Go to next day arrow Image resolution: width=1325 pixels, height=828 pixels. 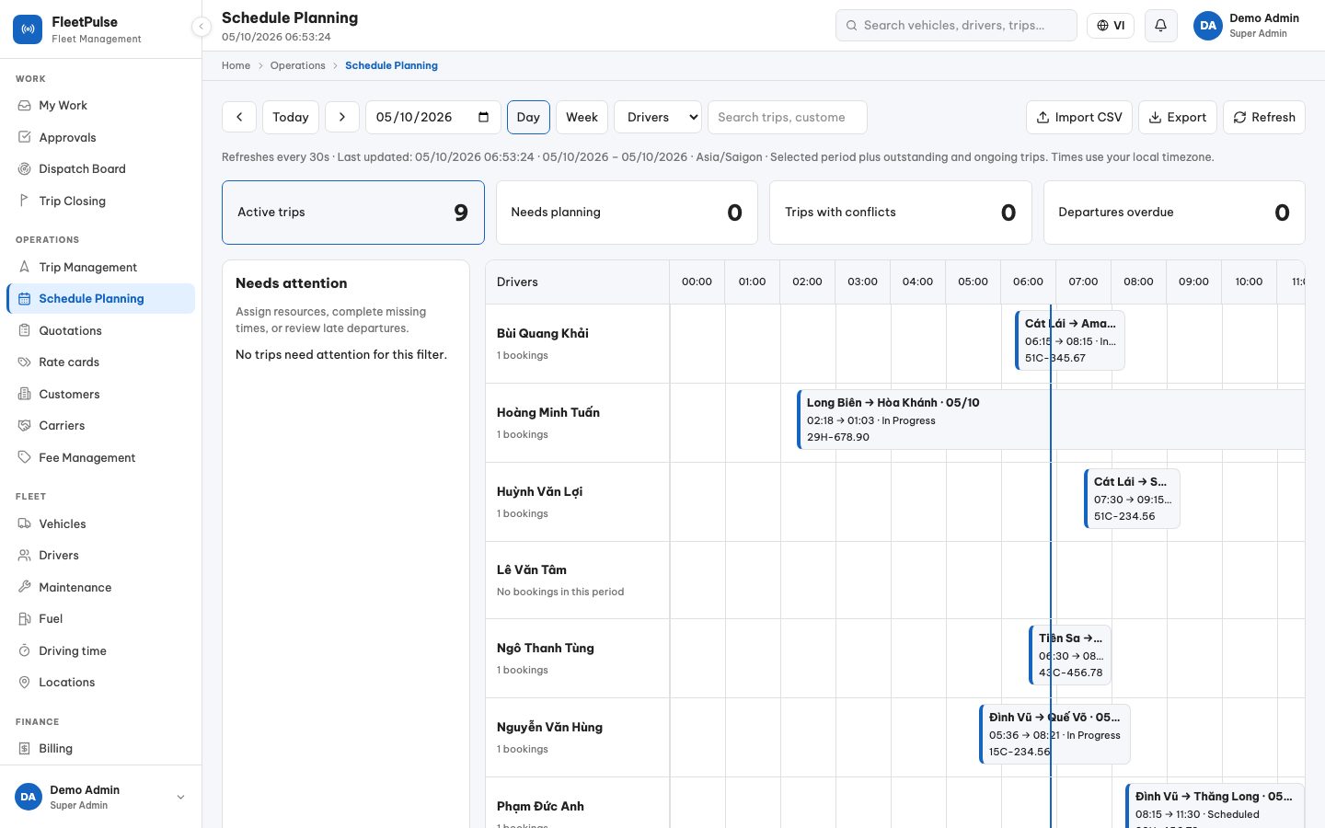(342, 117)
